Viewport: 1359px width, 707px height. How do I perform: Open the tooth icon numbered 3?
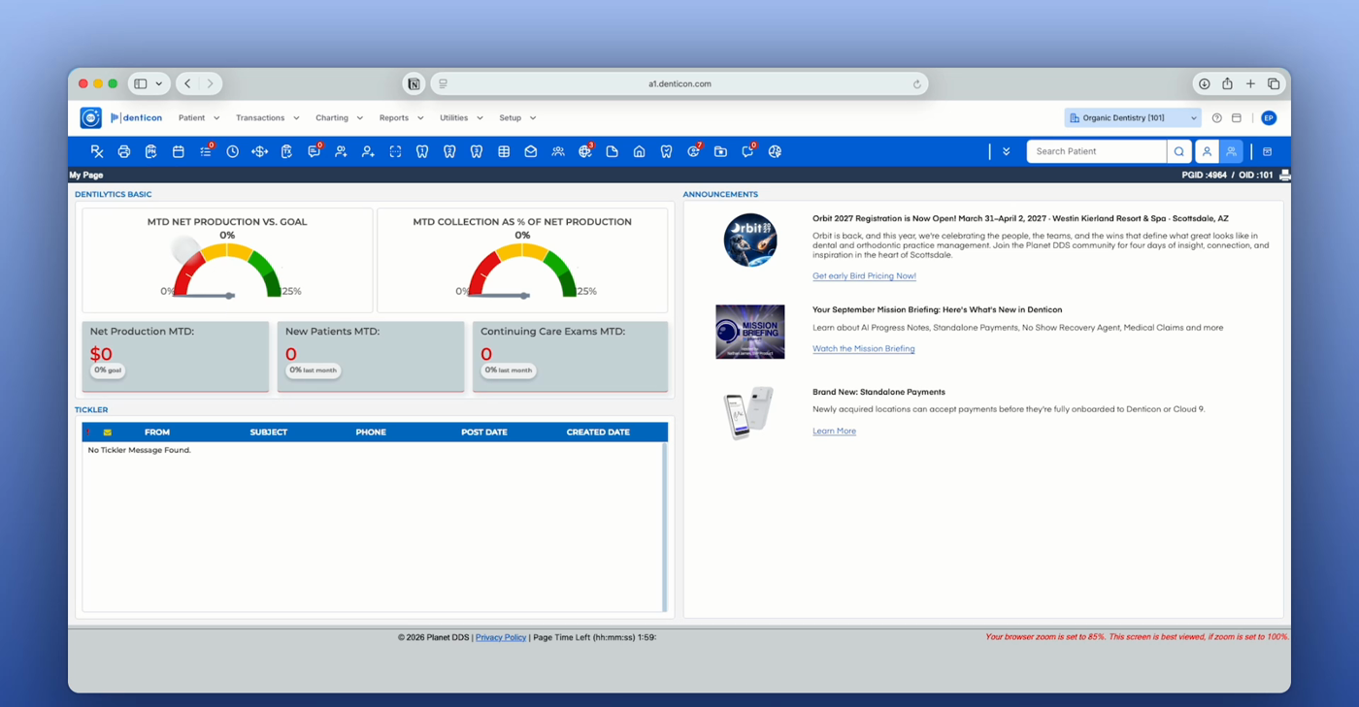(x=477, y=151)
